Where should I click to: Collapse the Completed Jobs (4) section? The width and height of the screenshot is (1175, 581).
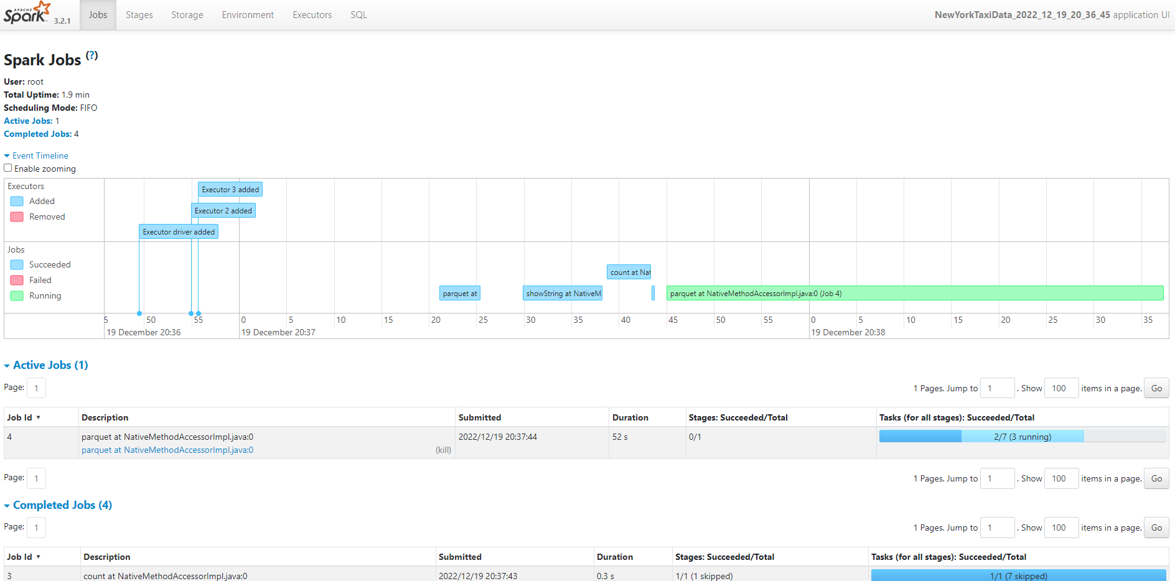click(x=58, y=505)
